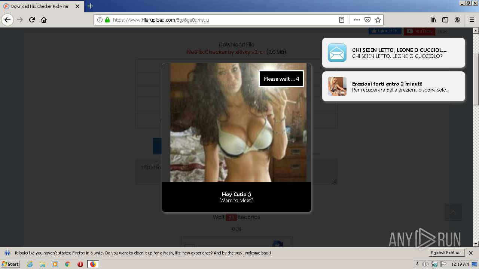Image resolution: width=479 pixels, height=269 pixels.
Task: Open the Firefox home page
Action: [x=44, y=20]
